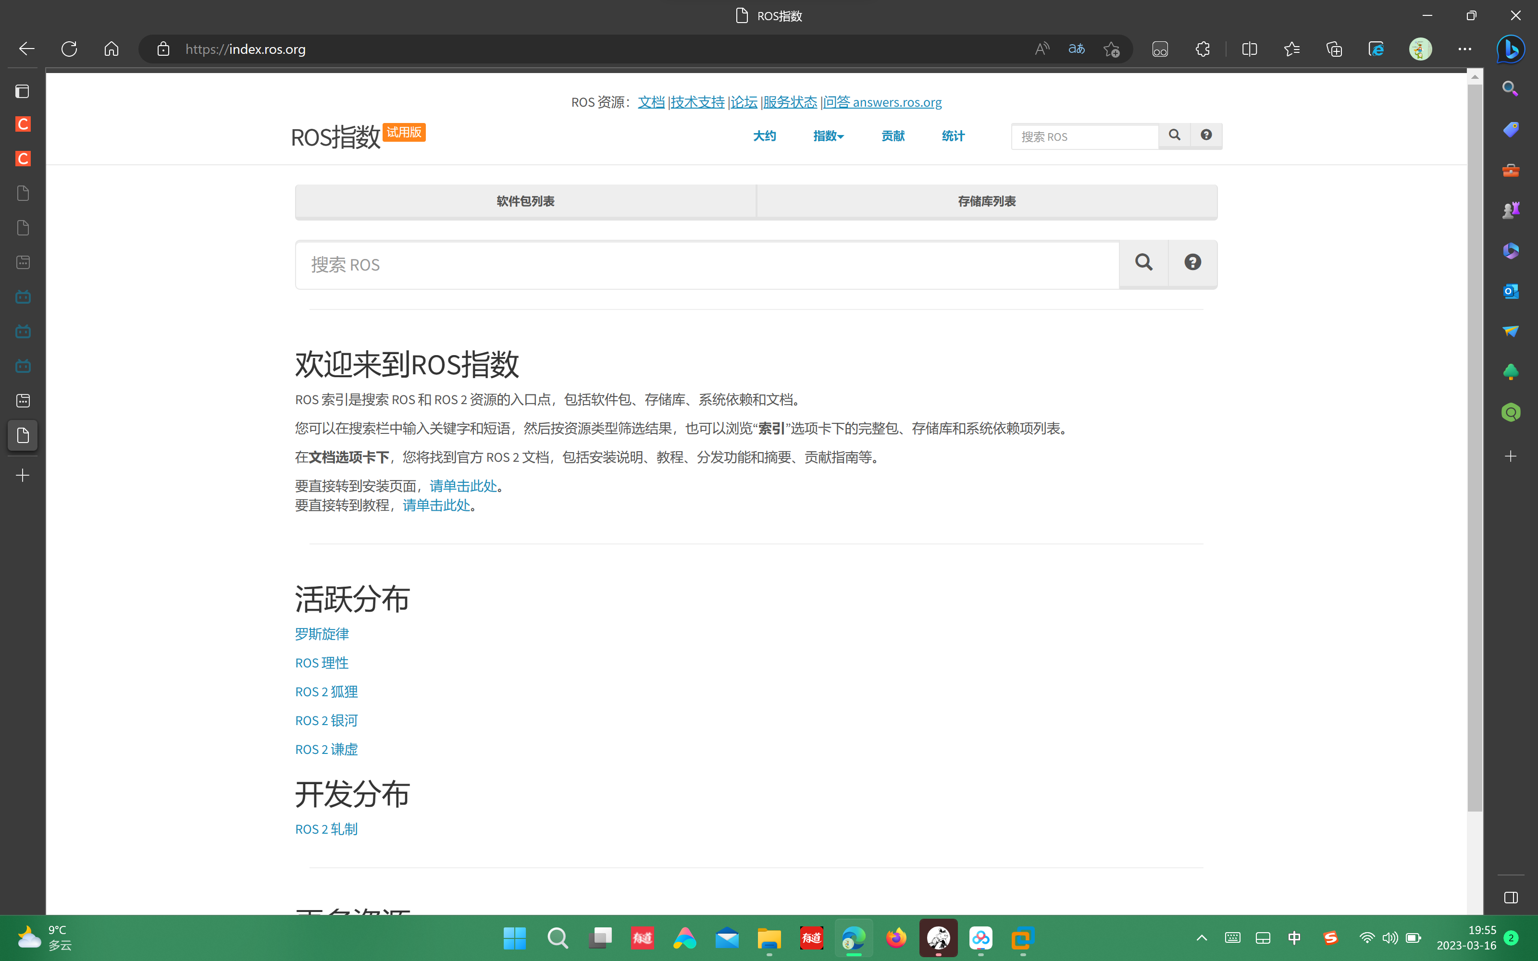Open the 大约 navigation item
The width and height of the screenshot is (1538, 961).
click(x=765, y=136)
